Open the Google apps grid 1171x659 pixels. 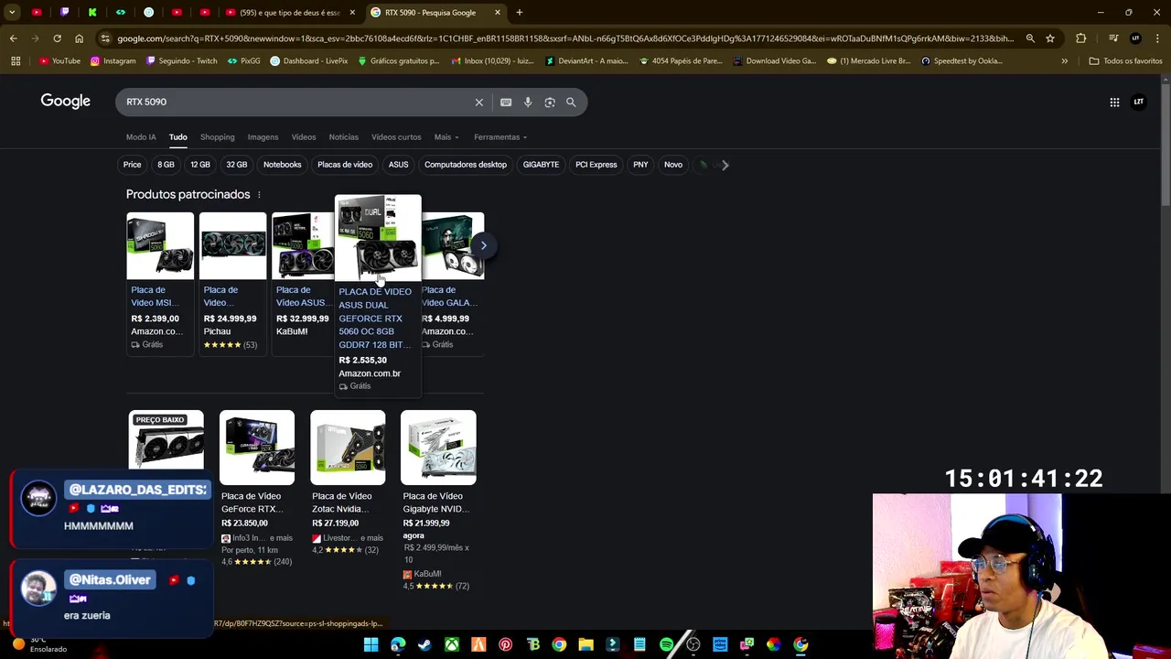pos(1114,102)
